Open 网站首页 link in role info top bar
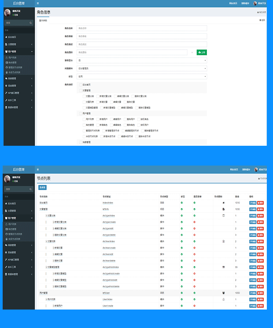The height and width of the screenshot is (328, 273). (233, 4)
